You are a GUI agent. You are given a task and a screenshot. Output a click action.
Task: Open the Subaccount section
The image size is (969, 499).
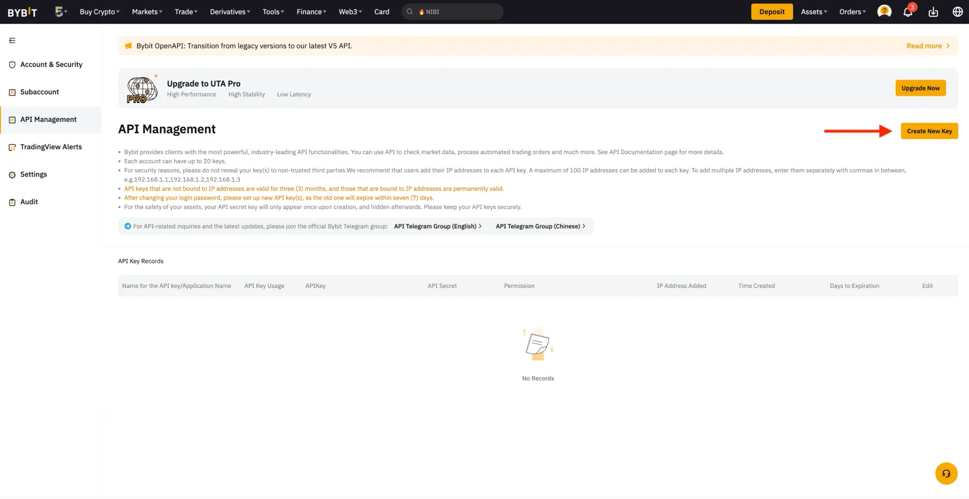pos(51,92)
